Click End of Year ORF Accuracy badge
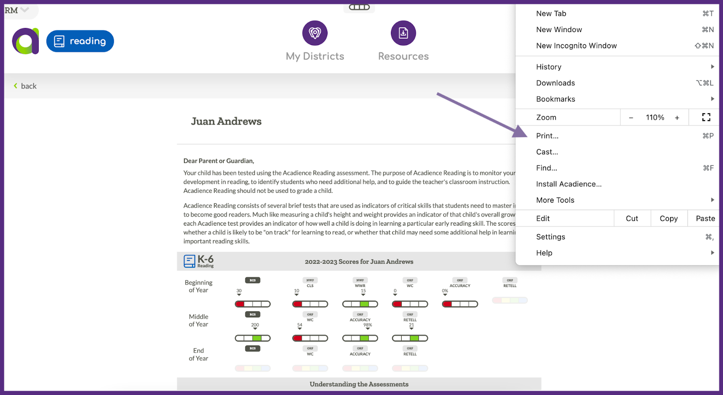Image resolution: width=723 pixels, height=395 pixels. point(360,349)
